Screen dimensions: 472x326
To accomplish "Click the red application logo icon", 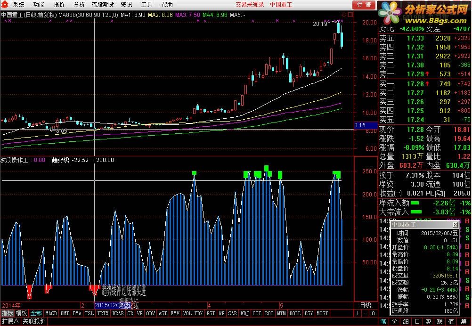I will click(5, 5).
